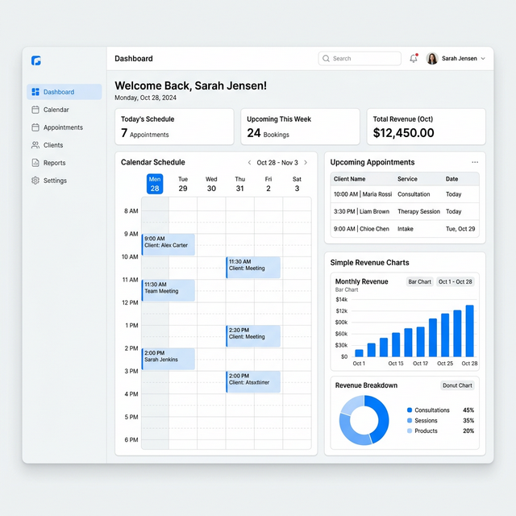Click Sarah Jensen's profile avatar
516x516 pixels.
[x=432, y=59]
